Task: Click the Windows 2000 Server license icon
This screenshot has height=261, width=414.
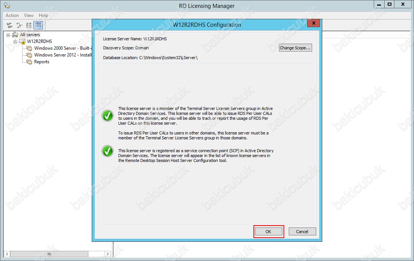Action: [29, 48]
